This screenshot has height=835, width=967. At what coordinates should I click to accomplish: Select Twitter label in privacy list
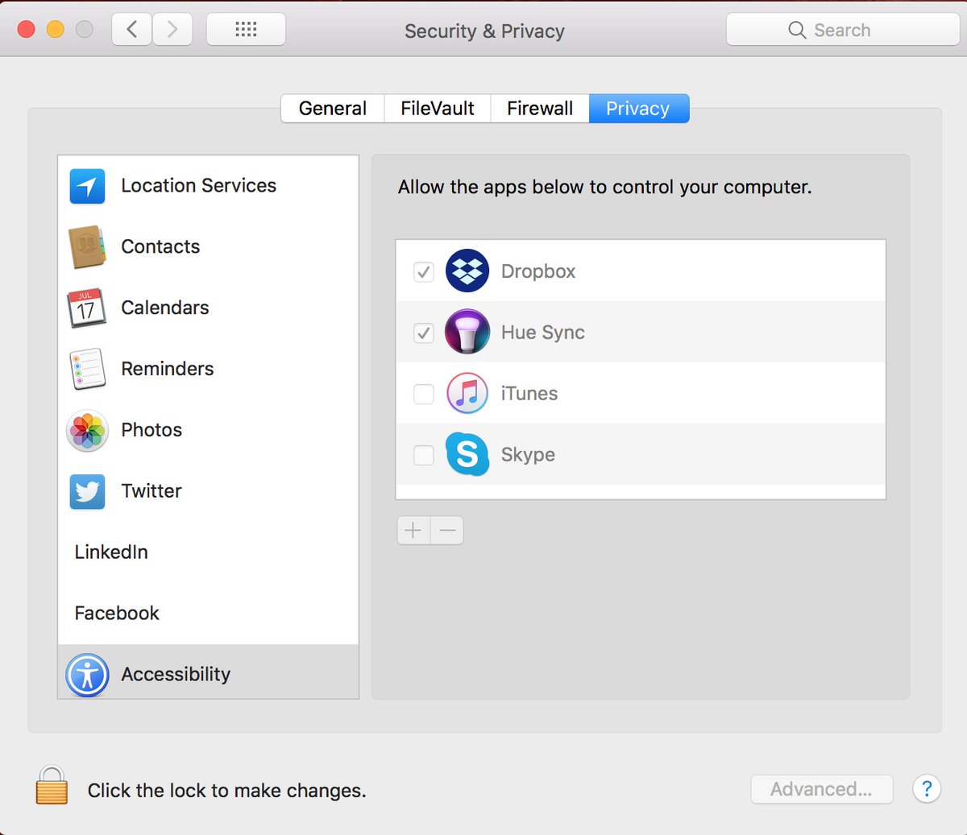click(x=151, y=491)
